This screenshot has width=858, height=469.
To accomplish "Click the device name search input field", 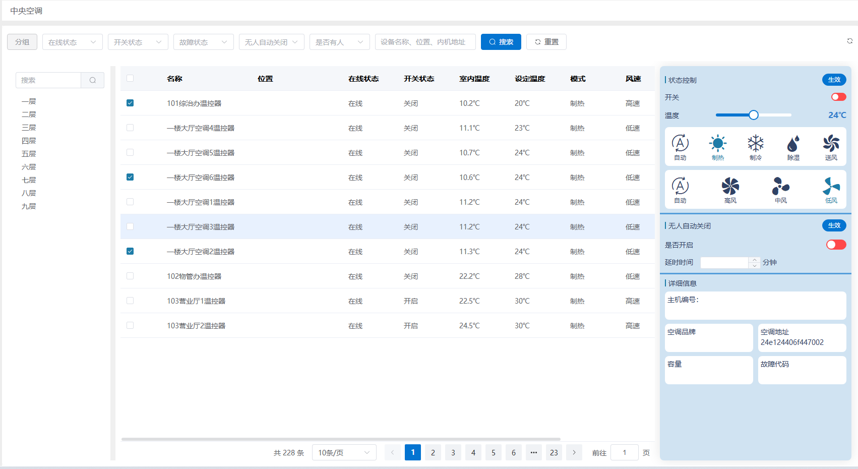I will coord(425,42).
